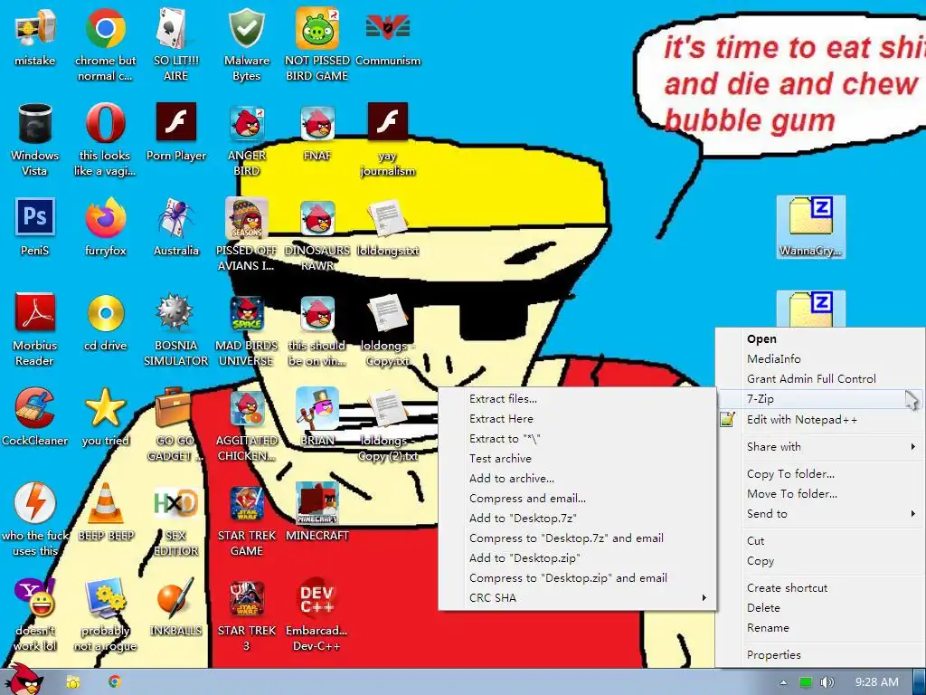Click the 'AGGITATED CHICKEN...' Rio icon
The width and height of the screenshot is (926, 695).
tap(246, 408)
